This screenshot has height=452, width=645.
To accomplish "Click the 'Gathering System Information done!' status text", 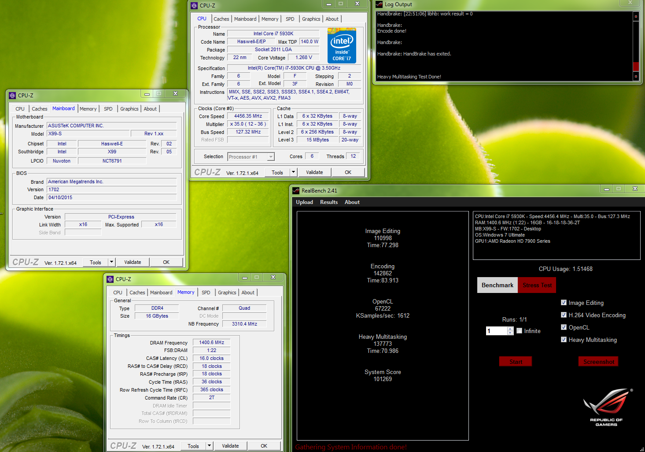I will 351,447.
